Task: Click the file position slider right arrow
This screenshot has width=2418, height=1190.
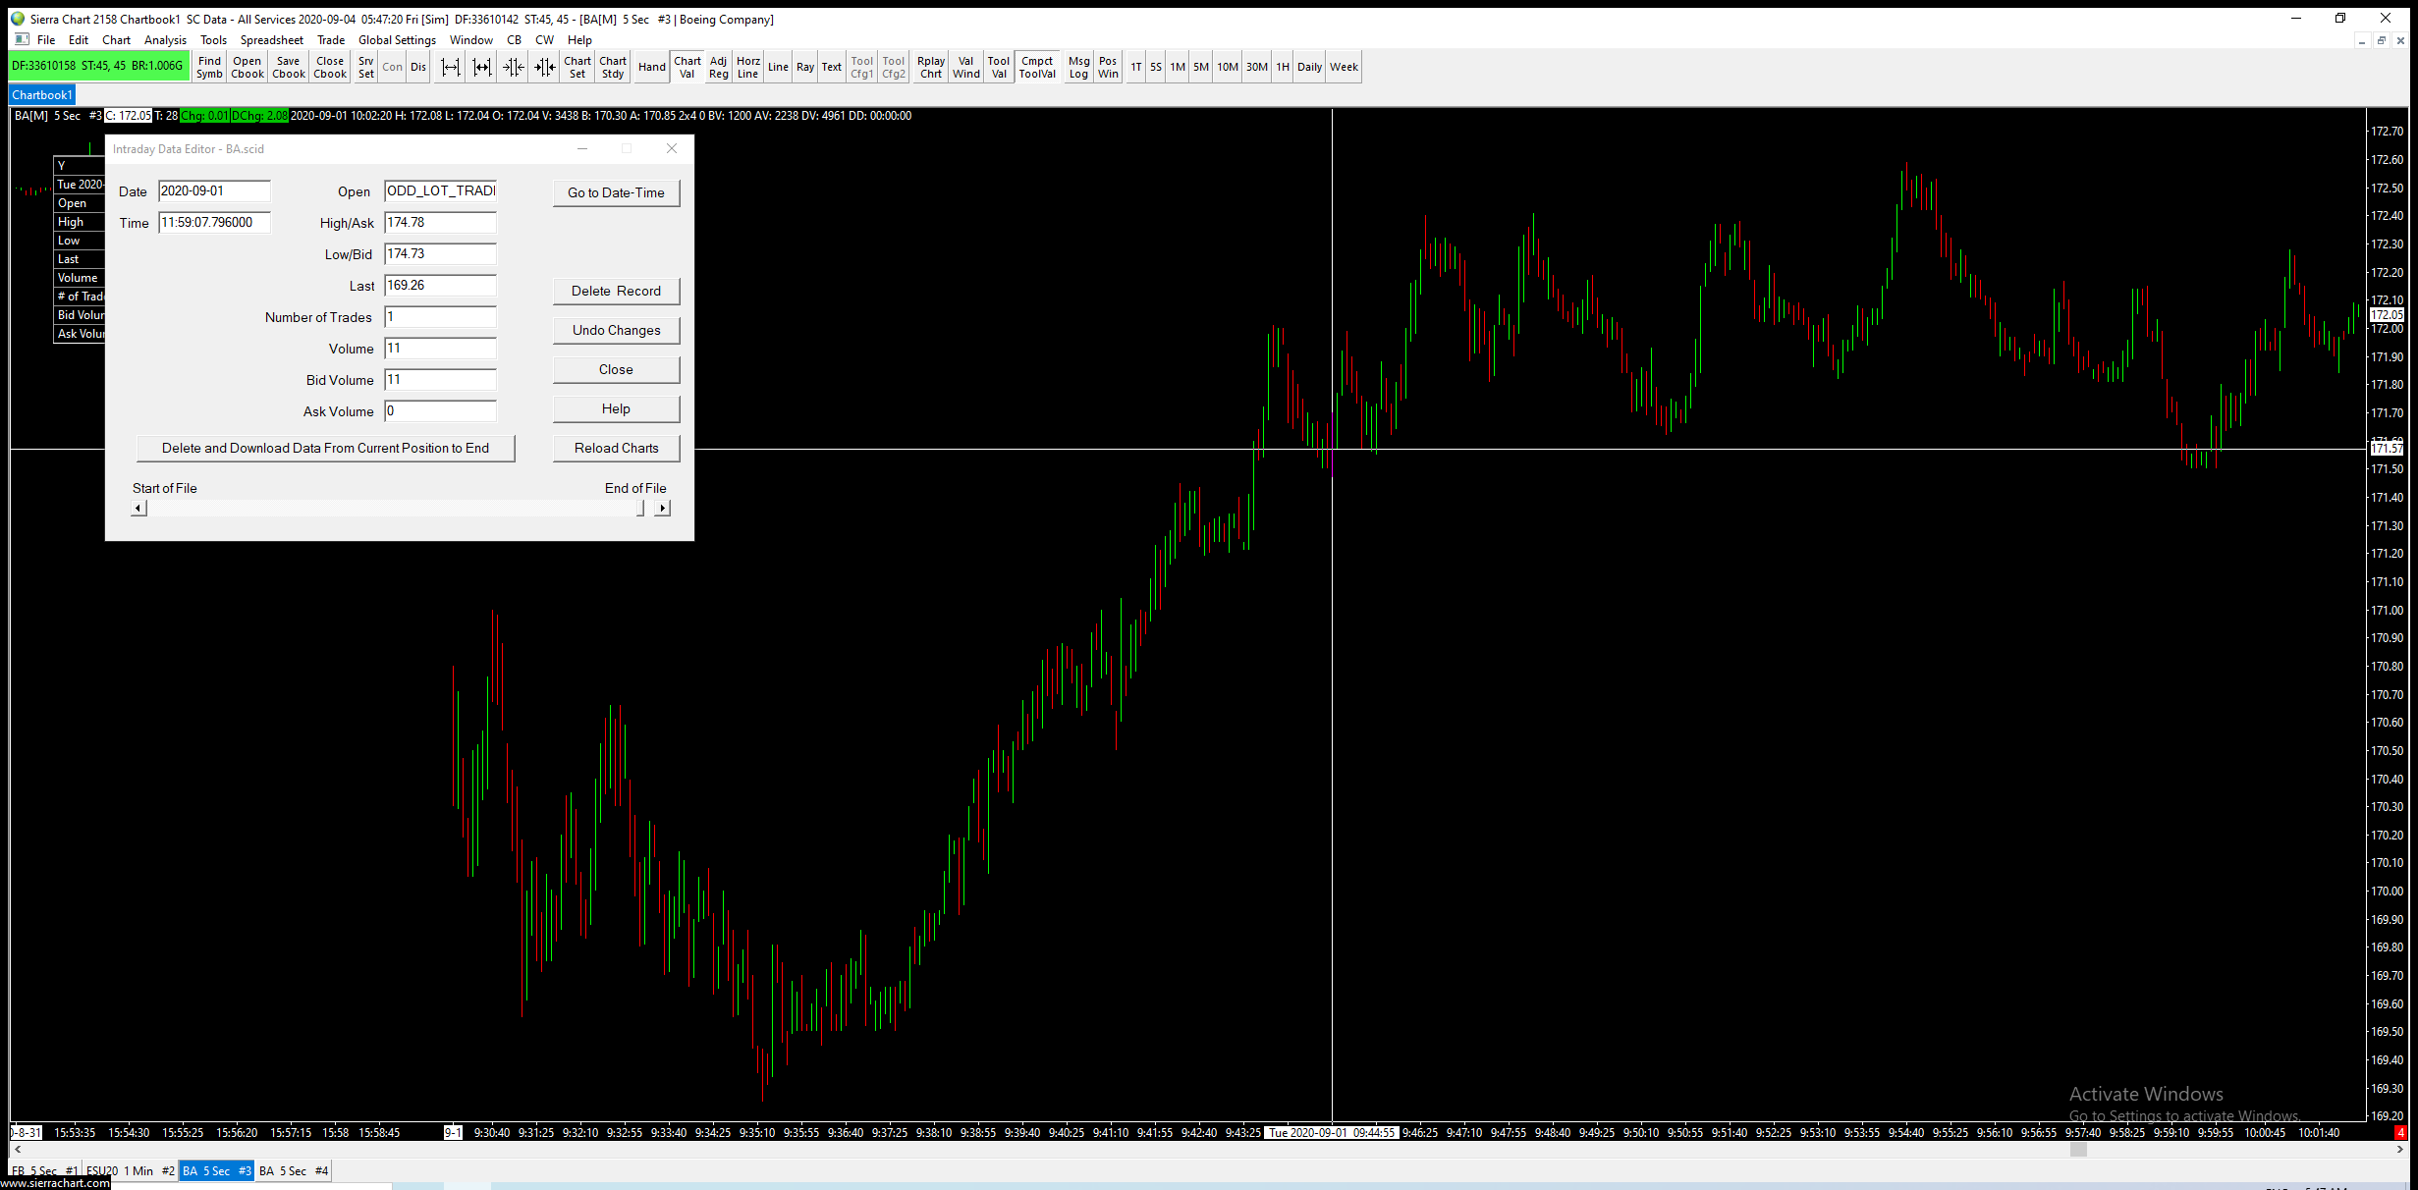Action: tap(663, 508)
